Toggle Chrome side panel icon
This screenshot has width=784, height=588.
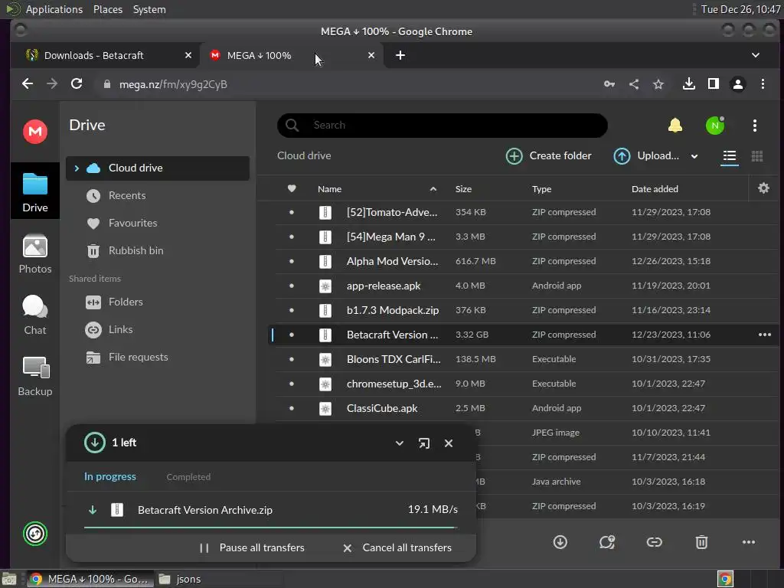714,84
